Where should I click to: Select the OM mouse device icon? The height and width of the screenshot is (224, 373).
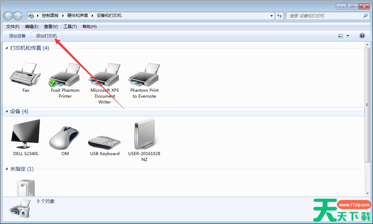(x=64, y=138)
